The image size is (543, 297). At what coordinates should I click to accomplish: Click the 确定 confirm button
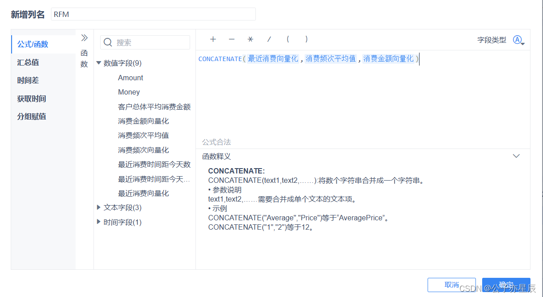506,285
